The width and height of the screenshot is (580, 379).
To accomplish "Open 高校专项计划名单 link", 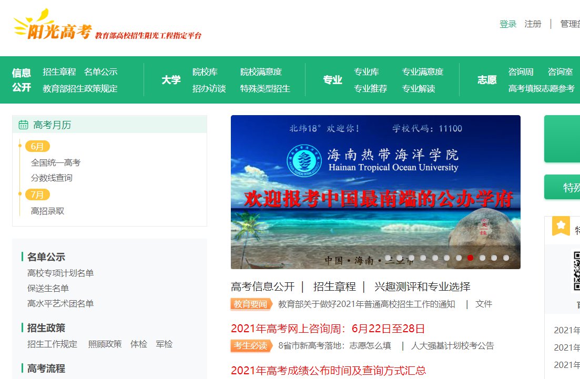I will coord(60,273).
